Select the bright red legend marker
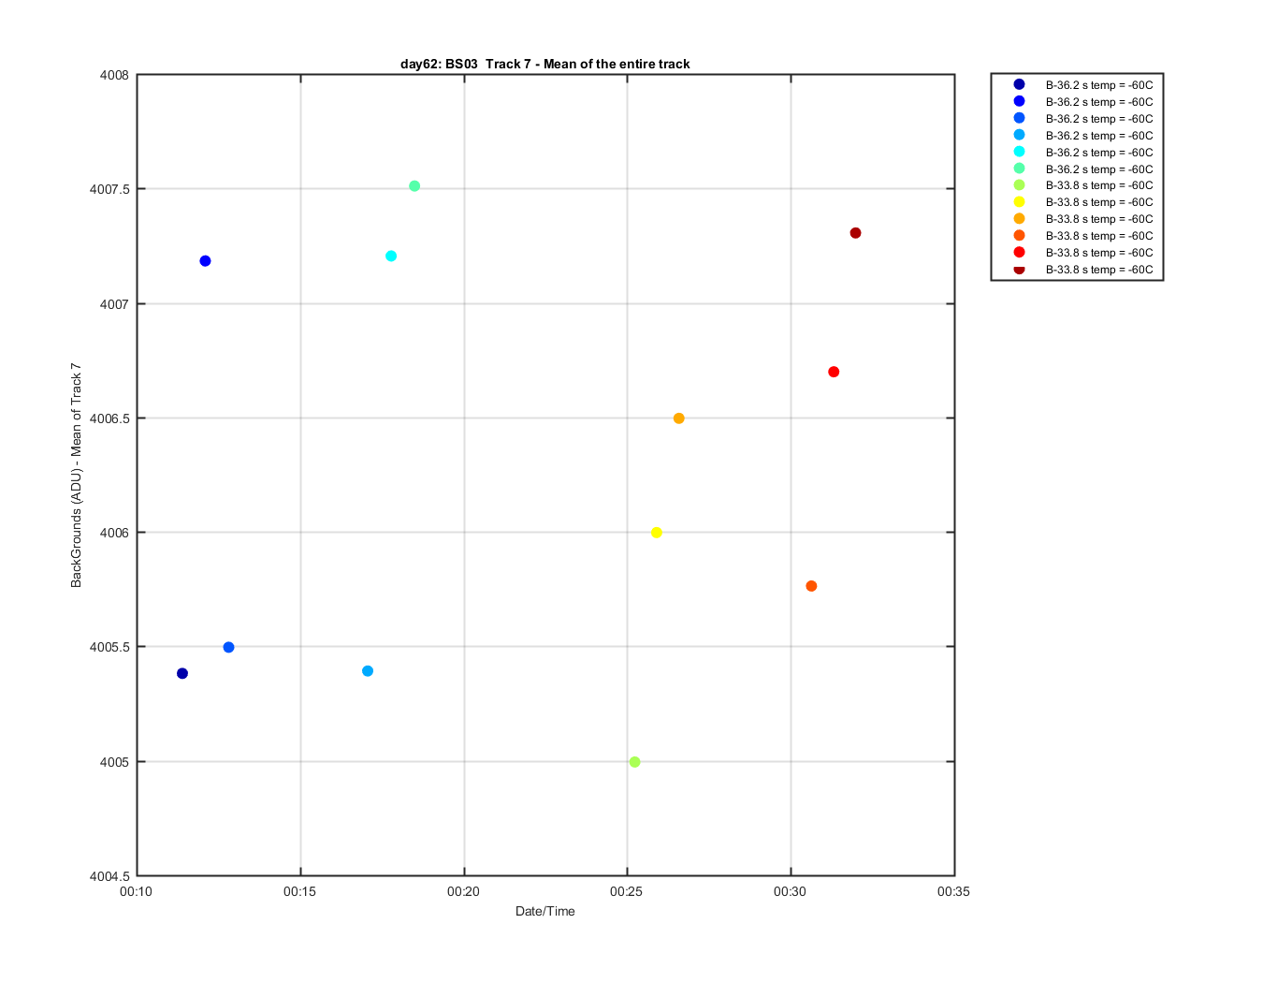1263x983 pixels. point(1019,253)
